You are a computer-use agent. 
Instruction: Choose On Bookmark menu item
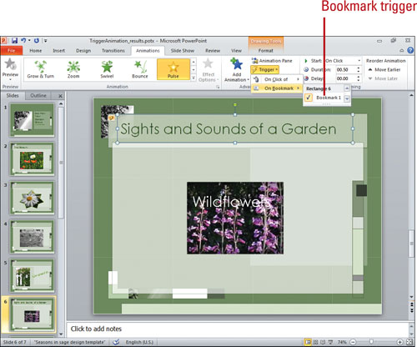tap(277, 88)
